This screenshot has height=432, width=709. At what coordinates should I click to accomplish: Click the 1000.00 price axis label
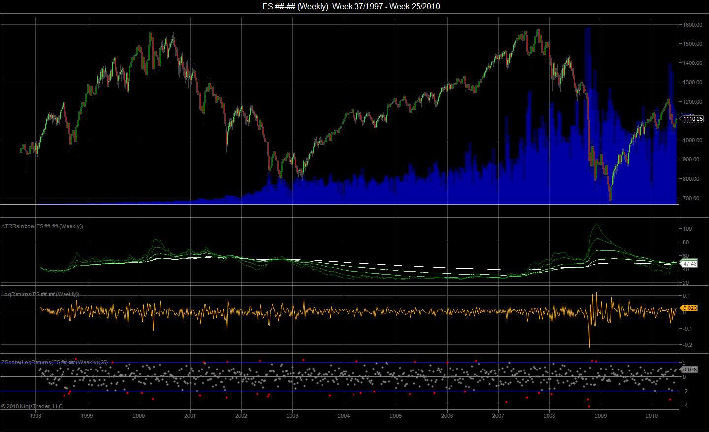pos(692,140)
